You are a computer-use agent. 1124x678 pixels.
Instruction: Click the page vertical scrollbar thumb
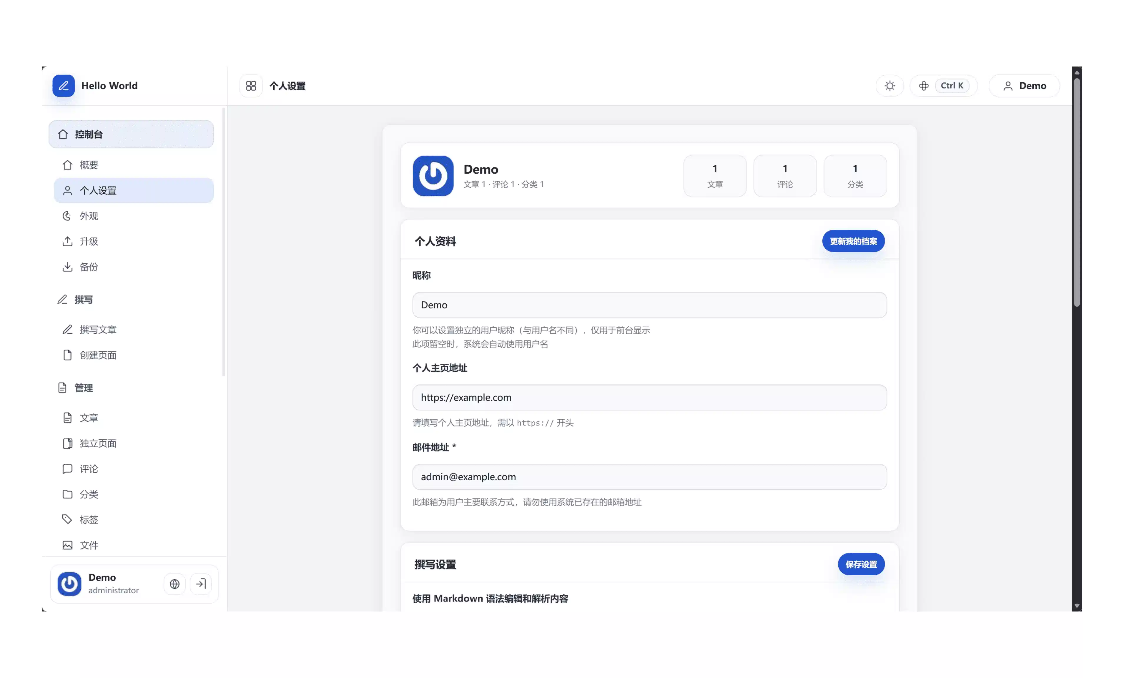(x=1077, y=192)
